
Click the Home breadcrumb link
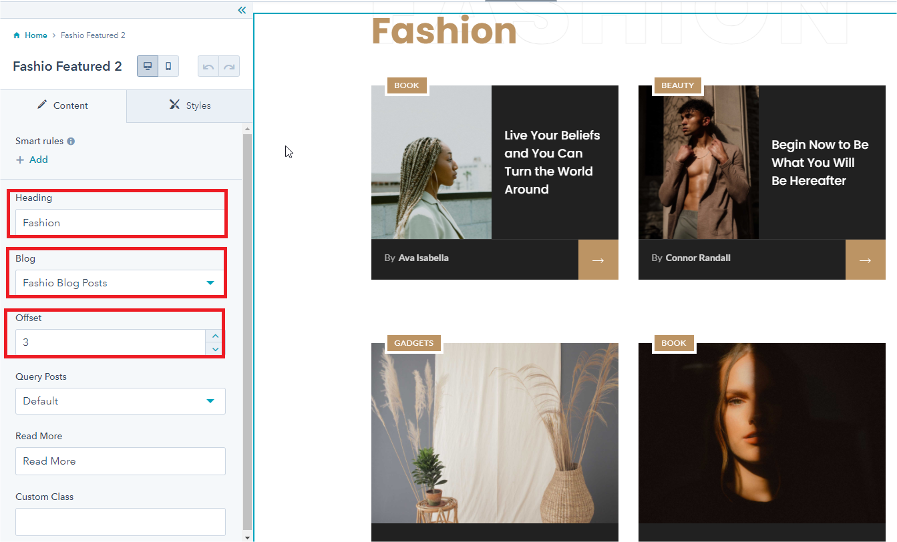tap(35, 35)
